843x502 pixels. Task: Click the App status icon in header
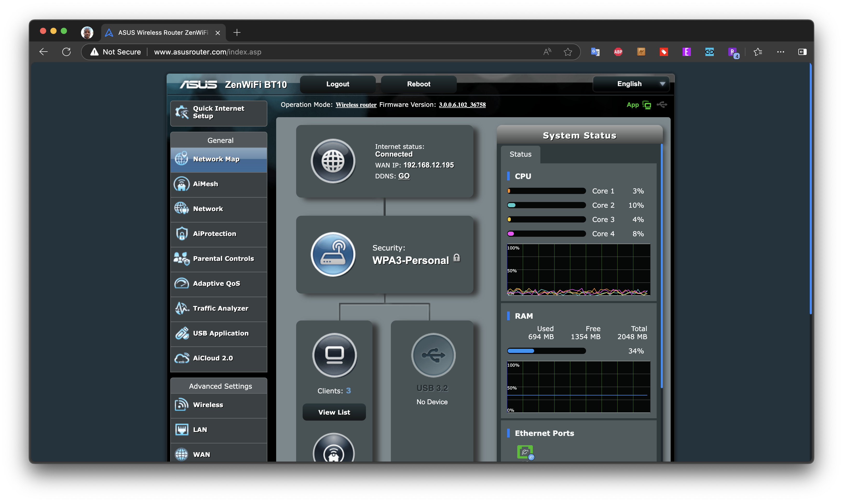click(x=646, y=105)
